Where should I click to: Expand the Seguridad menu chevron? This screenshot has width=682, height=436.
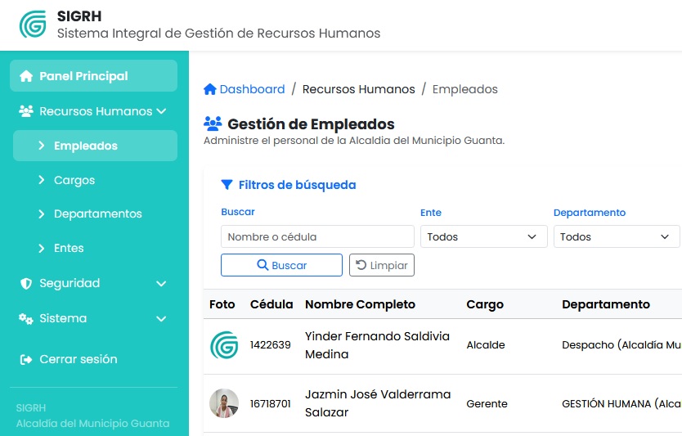(x=161, y=284)
